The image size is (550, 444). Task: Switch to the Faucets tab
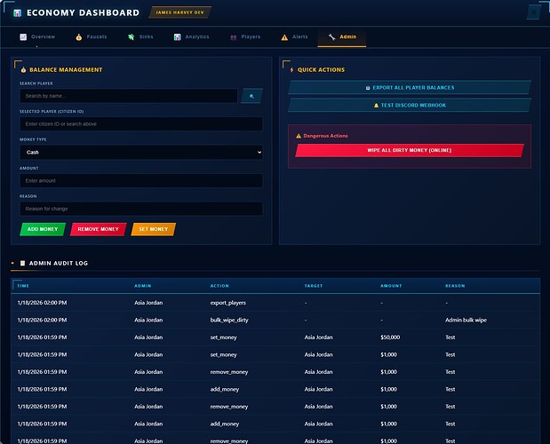tap(92, 37)
